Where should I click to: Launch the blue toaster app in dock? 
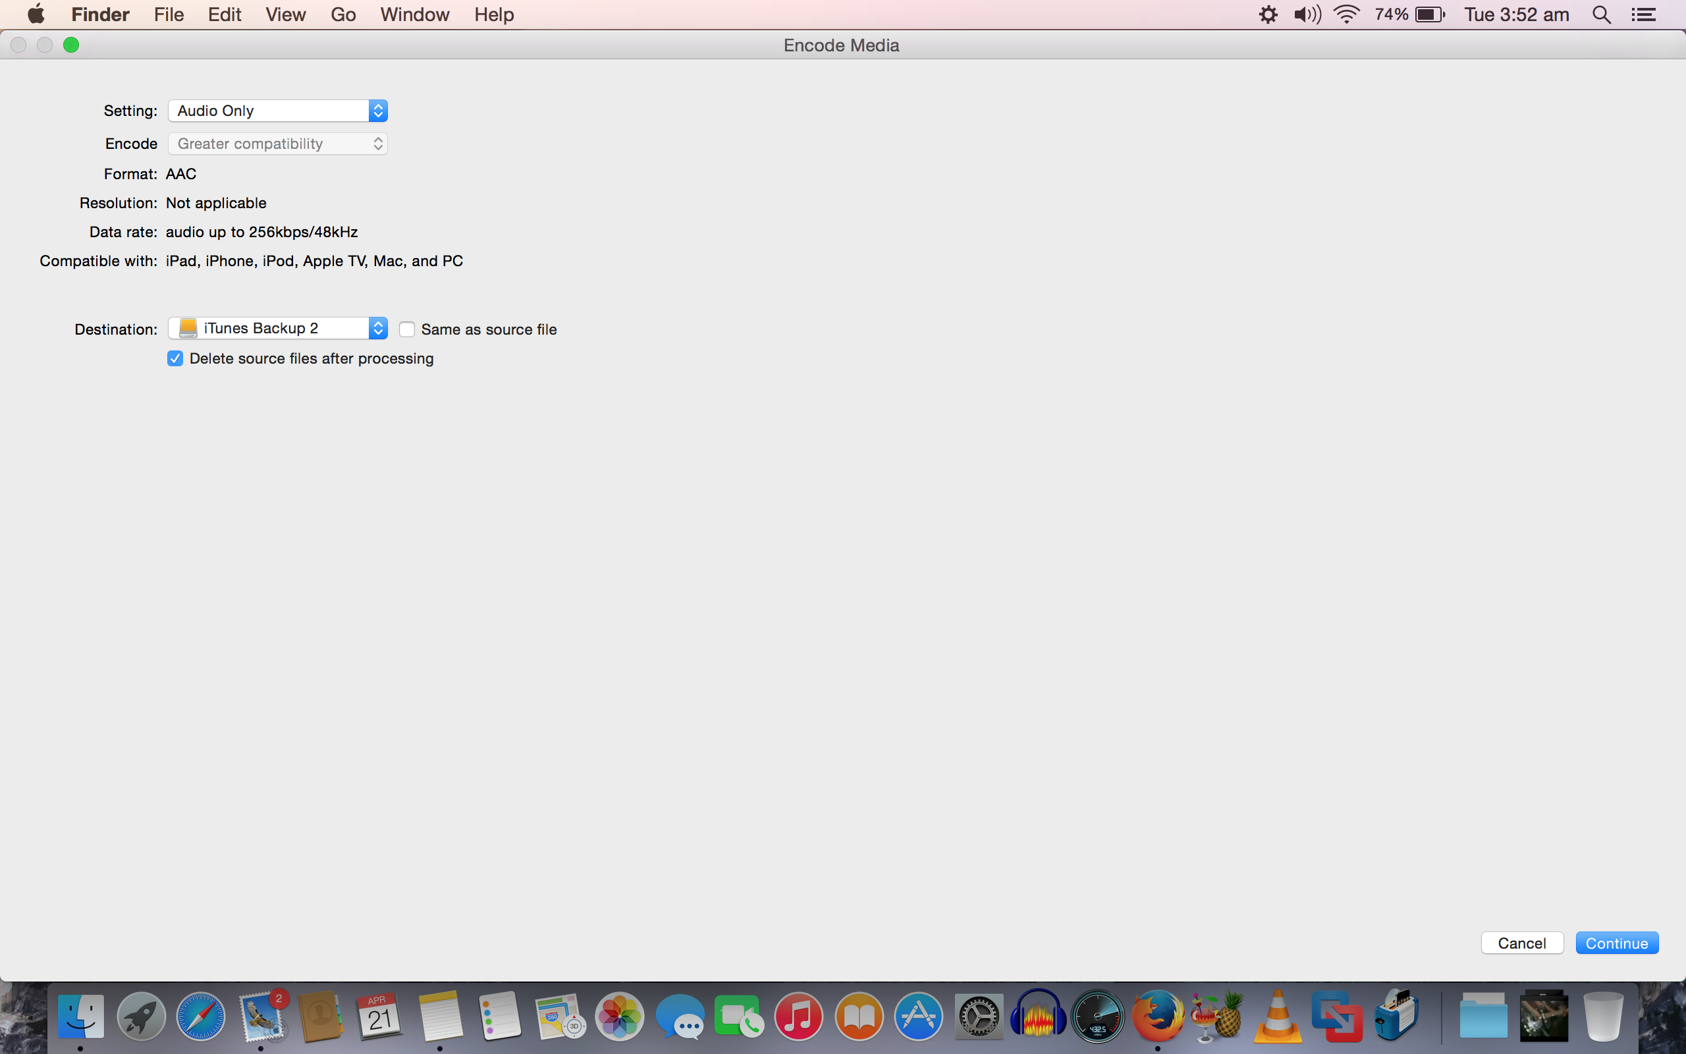click(1396, 1016)
